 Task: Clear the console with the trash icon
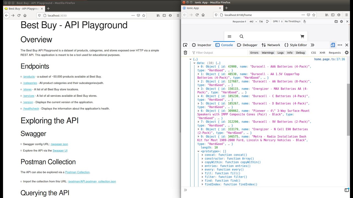pyautogui.click(x=185, y=53)
